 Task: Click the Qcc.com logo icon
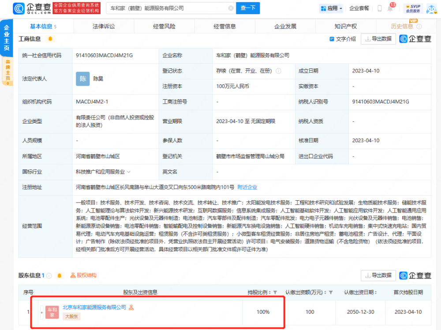(19, 8)
